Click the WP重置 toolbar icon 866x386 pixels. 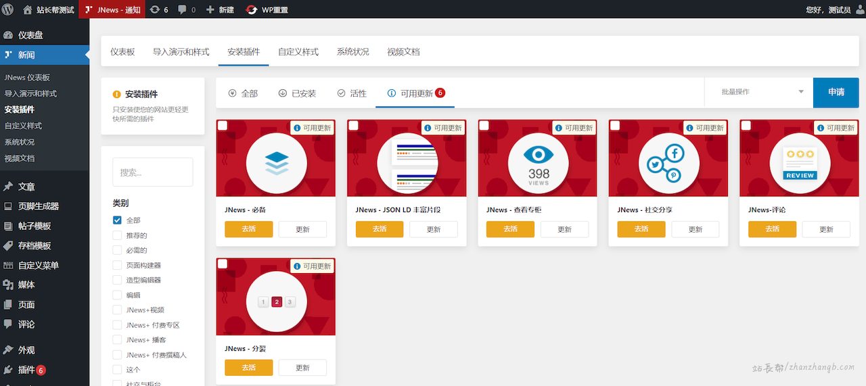[252, 9]
